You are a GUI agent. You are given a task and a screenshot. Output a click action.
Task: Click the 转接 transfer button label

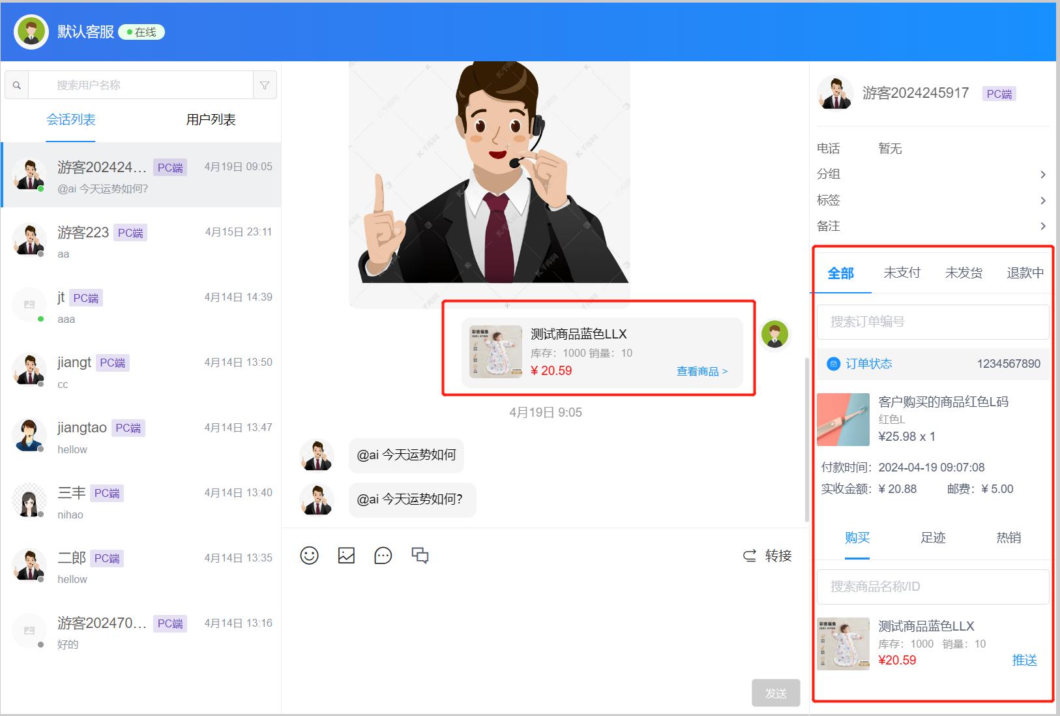coord(778,556)
